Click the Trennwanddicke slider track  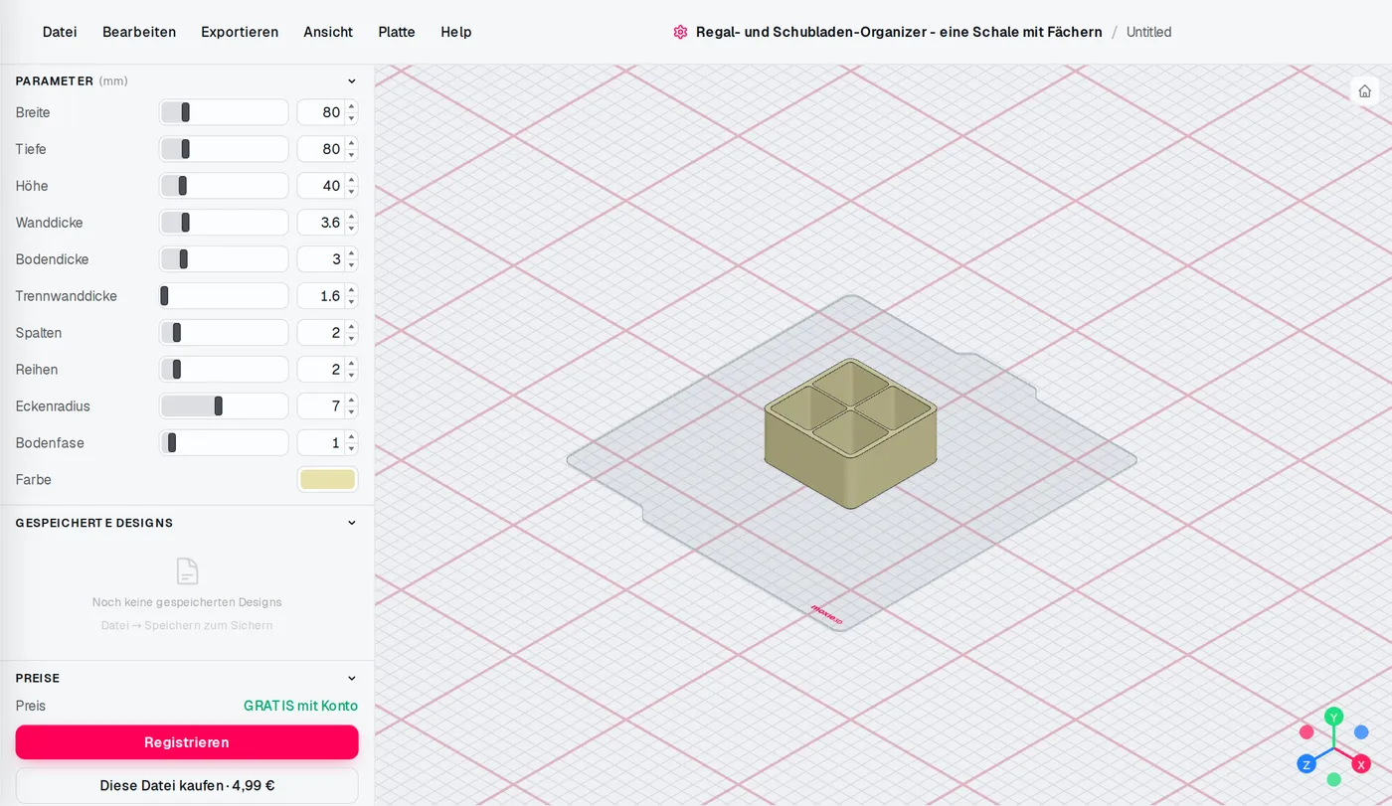(x=224, y=296)
